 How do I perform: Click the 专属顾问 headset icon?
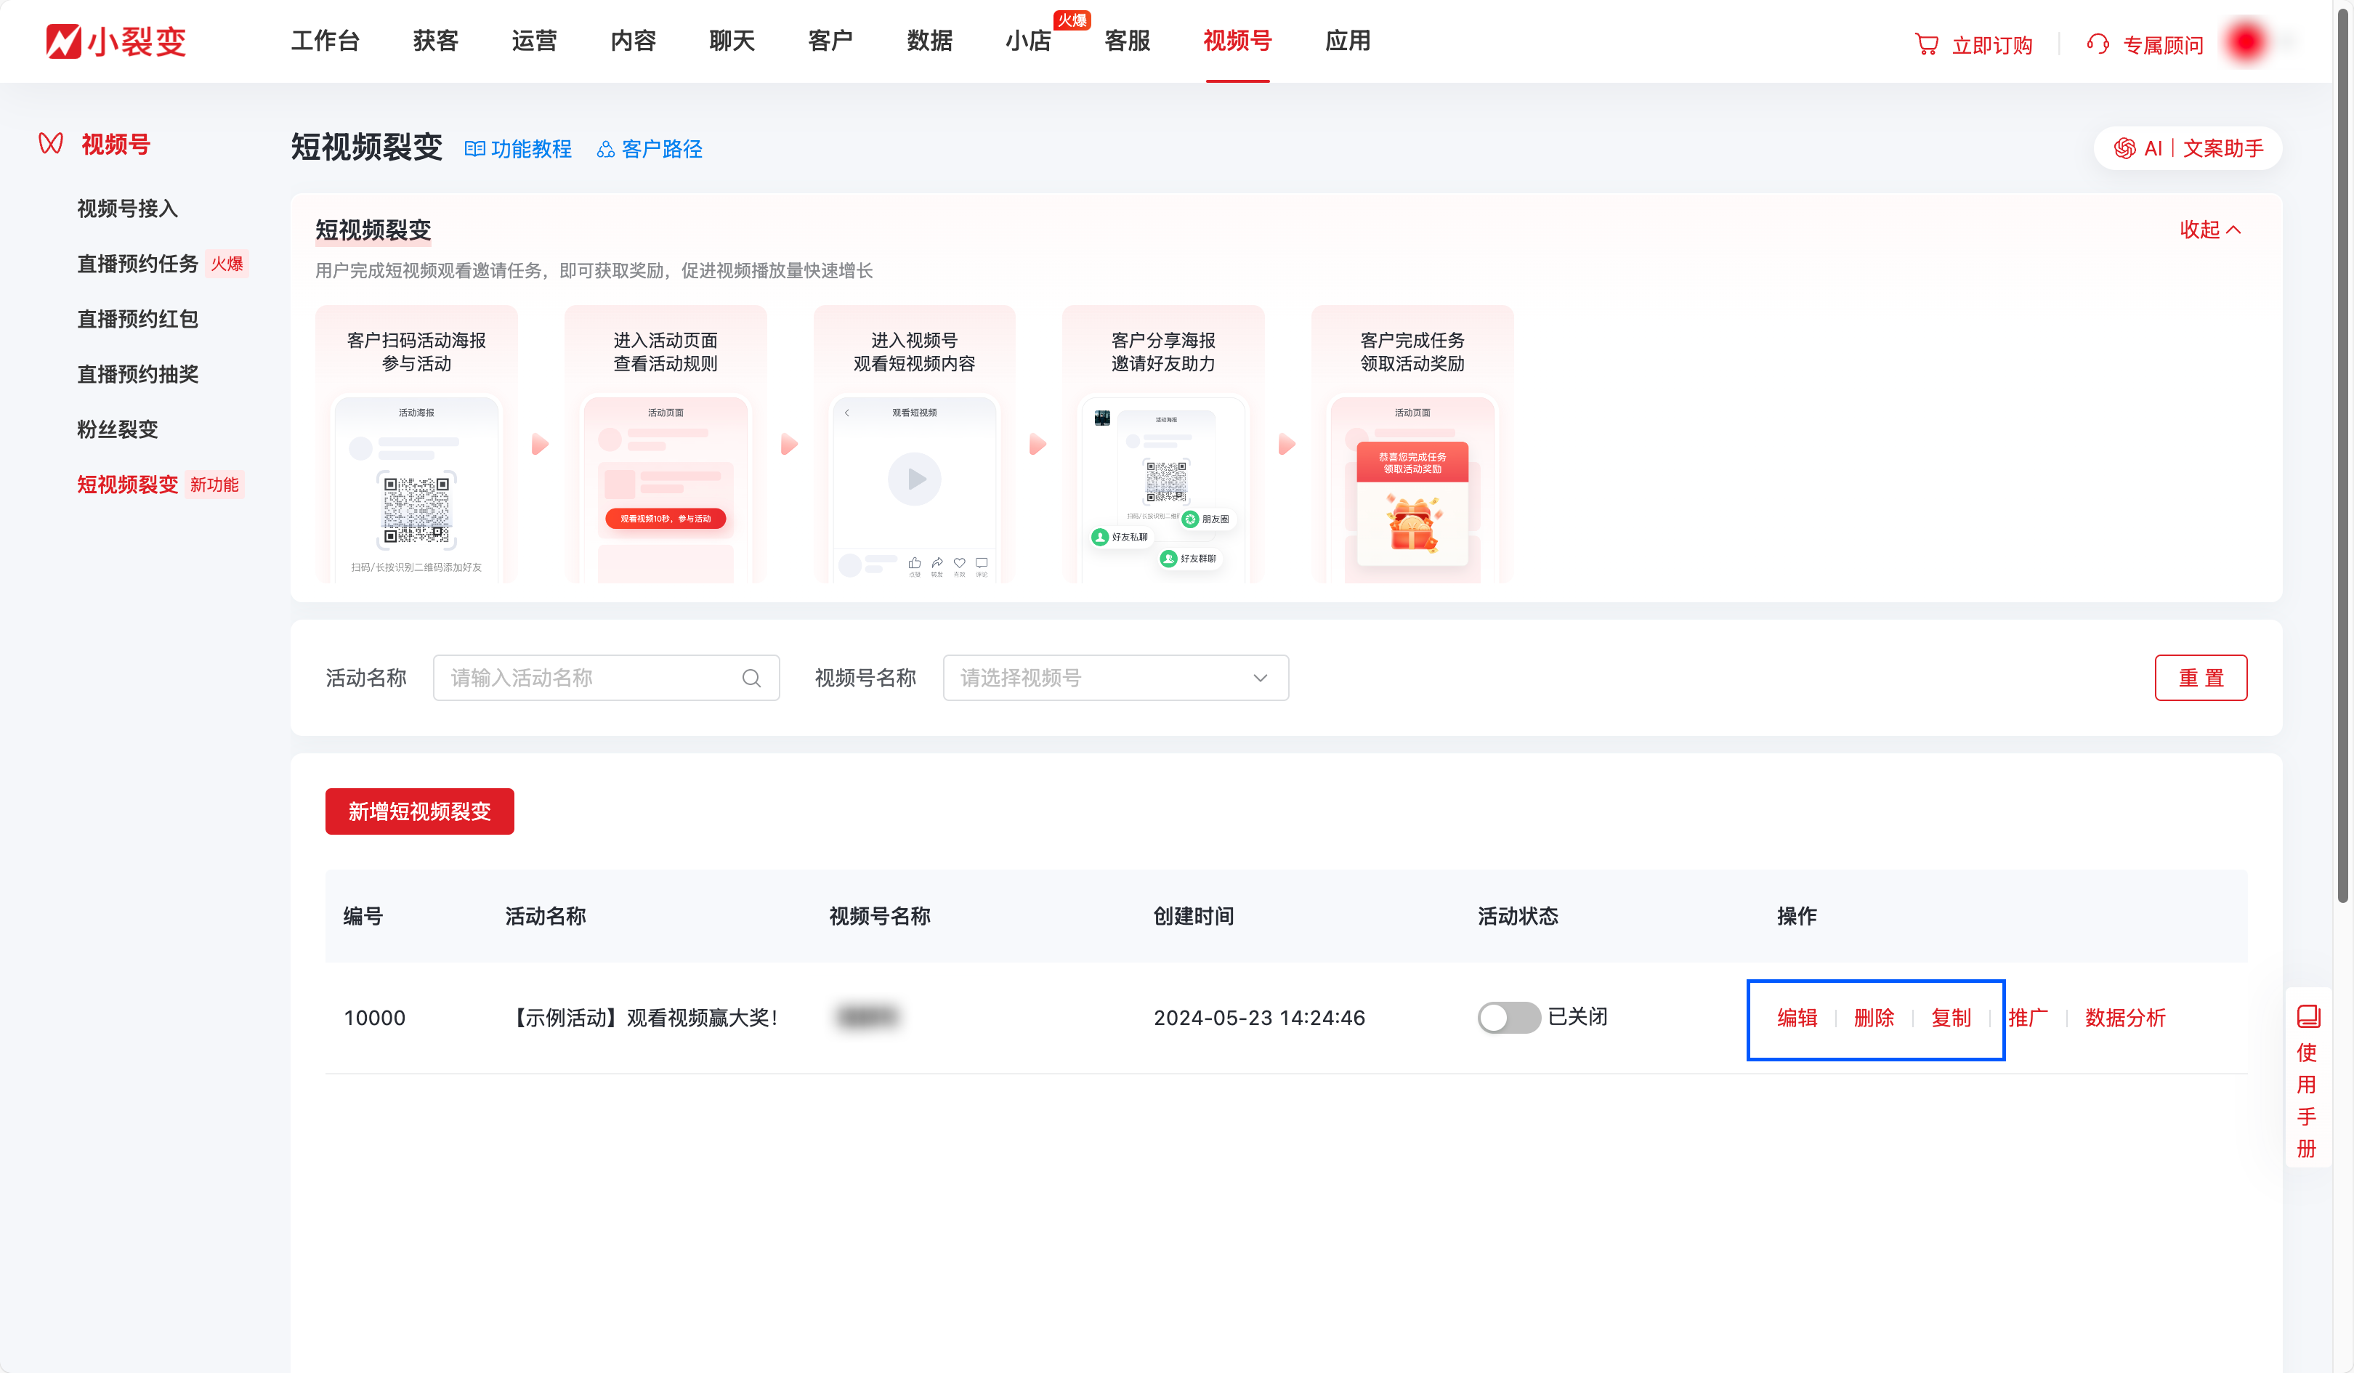point(2098,44)
